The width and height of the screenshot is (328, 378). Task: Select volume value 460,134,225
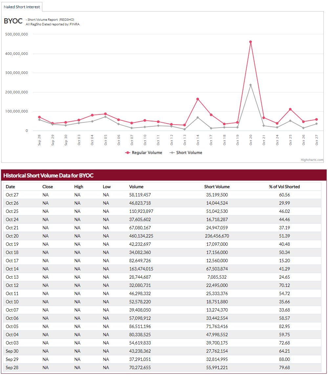(x=141, y=236)
